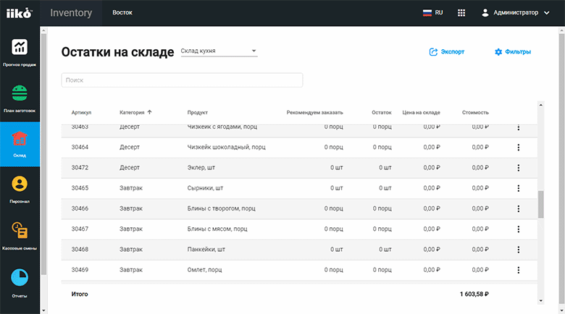565x314 pixels.
Task: Click the table's vertical scrollbar thumb
Action: tap(540, 205)
